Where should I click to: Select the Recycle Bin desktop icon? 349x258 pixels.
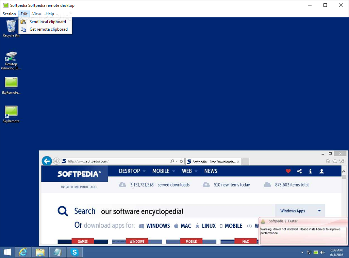pos(11,29)
